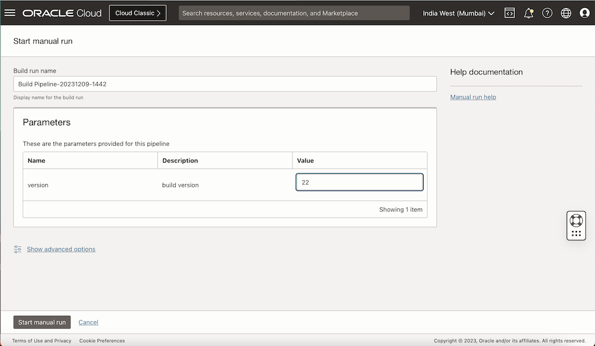Open the help question mark icon

(547, 13)
